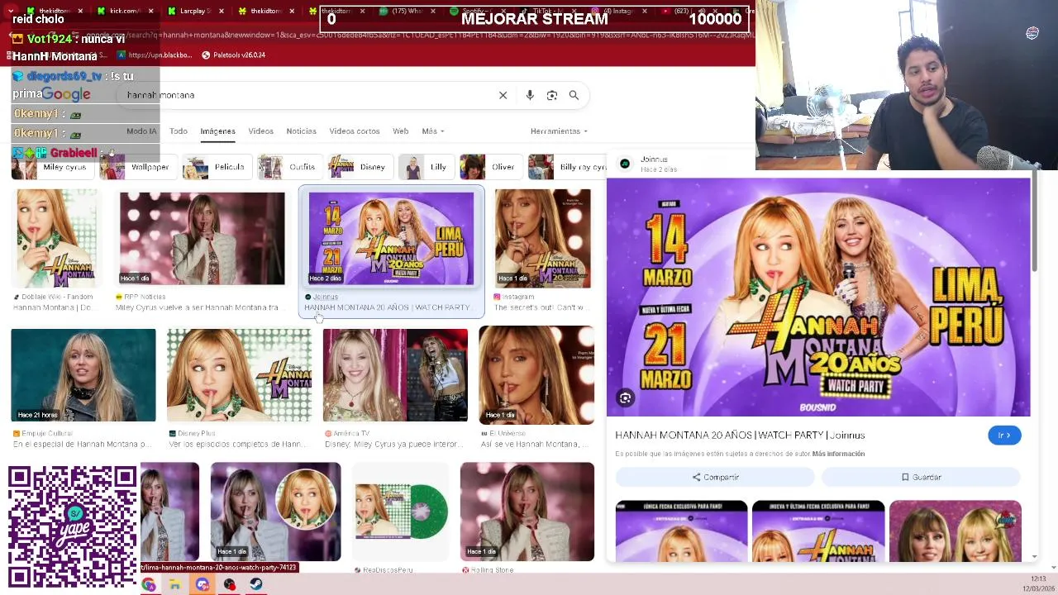1058x595 pixels.
Task: Open the Rolling Stone image result
Action: point(527,512)
